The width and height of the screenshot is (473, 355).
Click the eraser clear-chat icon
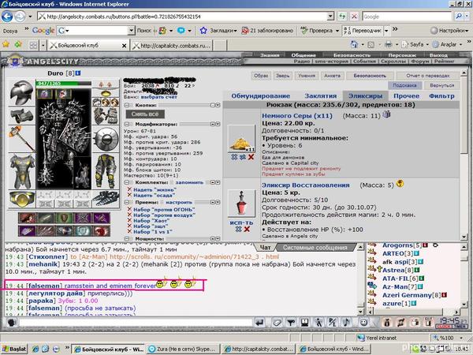click(x=277, y=323)
